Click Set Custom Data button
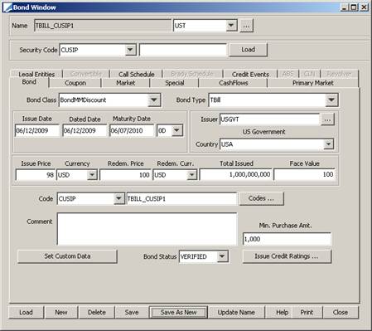 tap(67, 256)
